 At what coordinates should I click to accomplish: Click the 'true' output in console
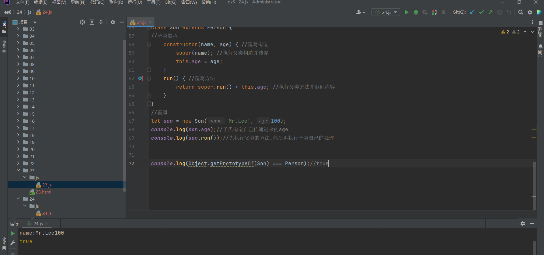[x=26, y=241]
